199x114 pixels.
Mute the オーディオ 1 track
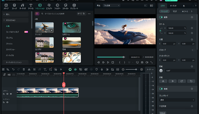tap(7, 102)
